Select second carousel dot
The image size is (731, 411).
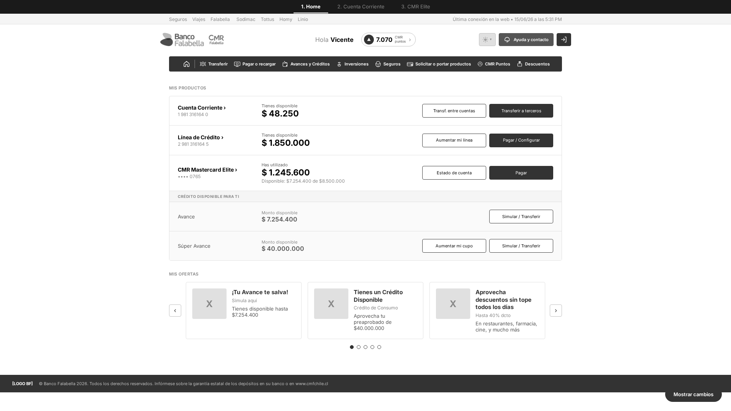pos(359,347)
